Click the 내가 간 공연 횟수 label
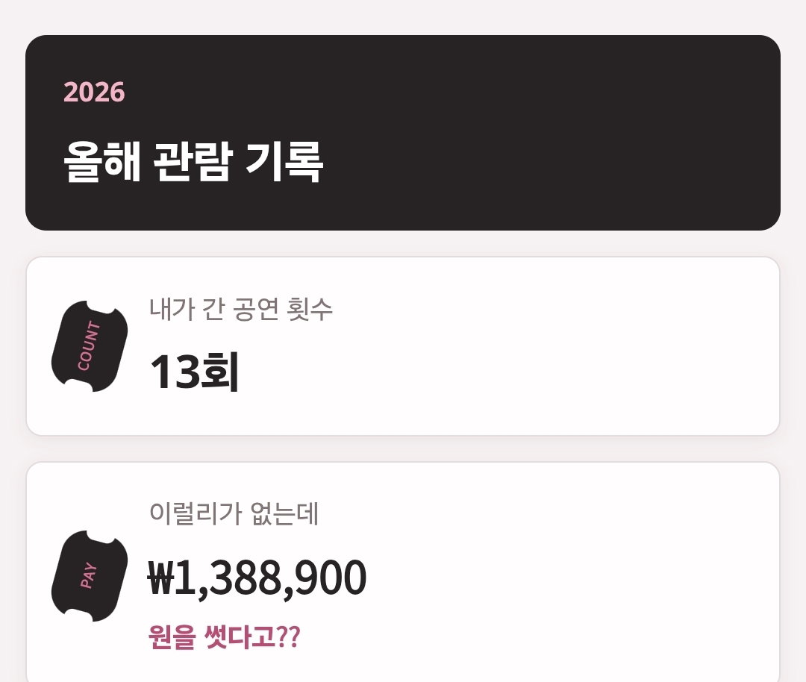Image resolution: width=806 pixels, height=682 pixels. (x=241, y=309)
